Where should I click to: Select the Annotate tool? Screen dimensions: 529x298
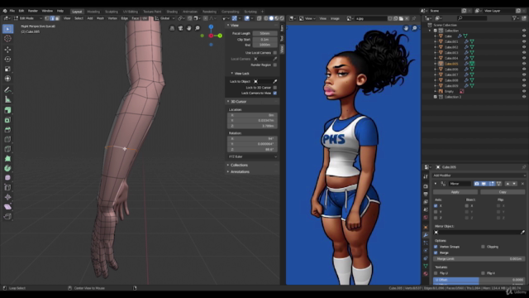7,90
